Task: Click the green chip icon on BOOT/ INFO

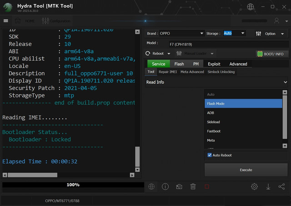Action: pos(260,54)
